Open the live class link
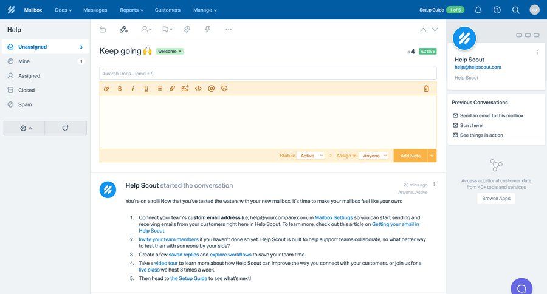 coord(149,270)
